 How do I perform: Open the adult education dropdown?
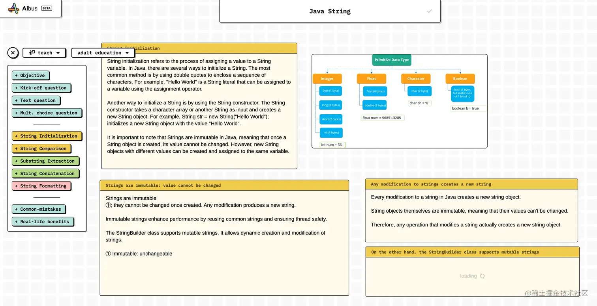103,53
